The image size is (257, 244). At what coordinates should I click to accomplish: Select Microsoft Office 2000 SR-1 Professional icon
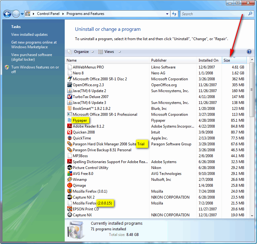coord(70,114)
